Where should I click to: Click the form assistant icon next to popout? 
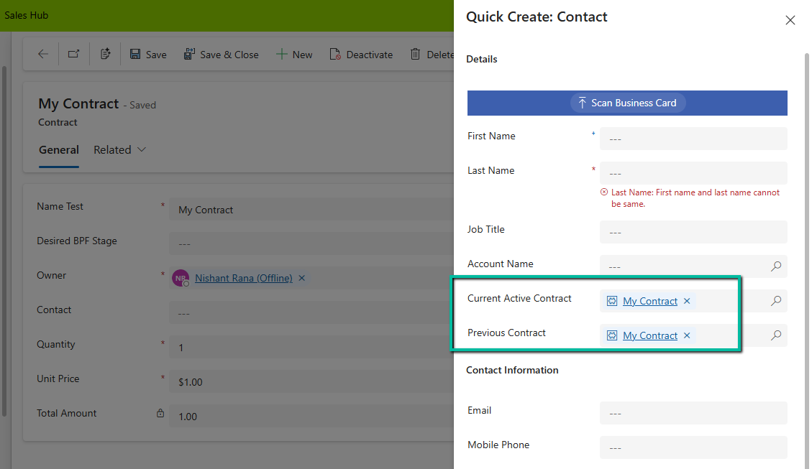(104, 54)
